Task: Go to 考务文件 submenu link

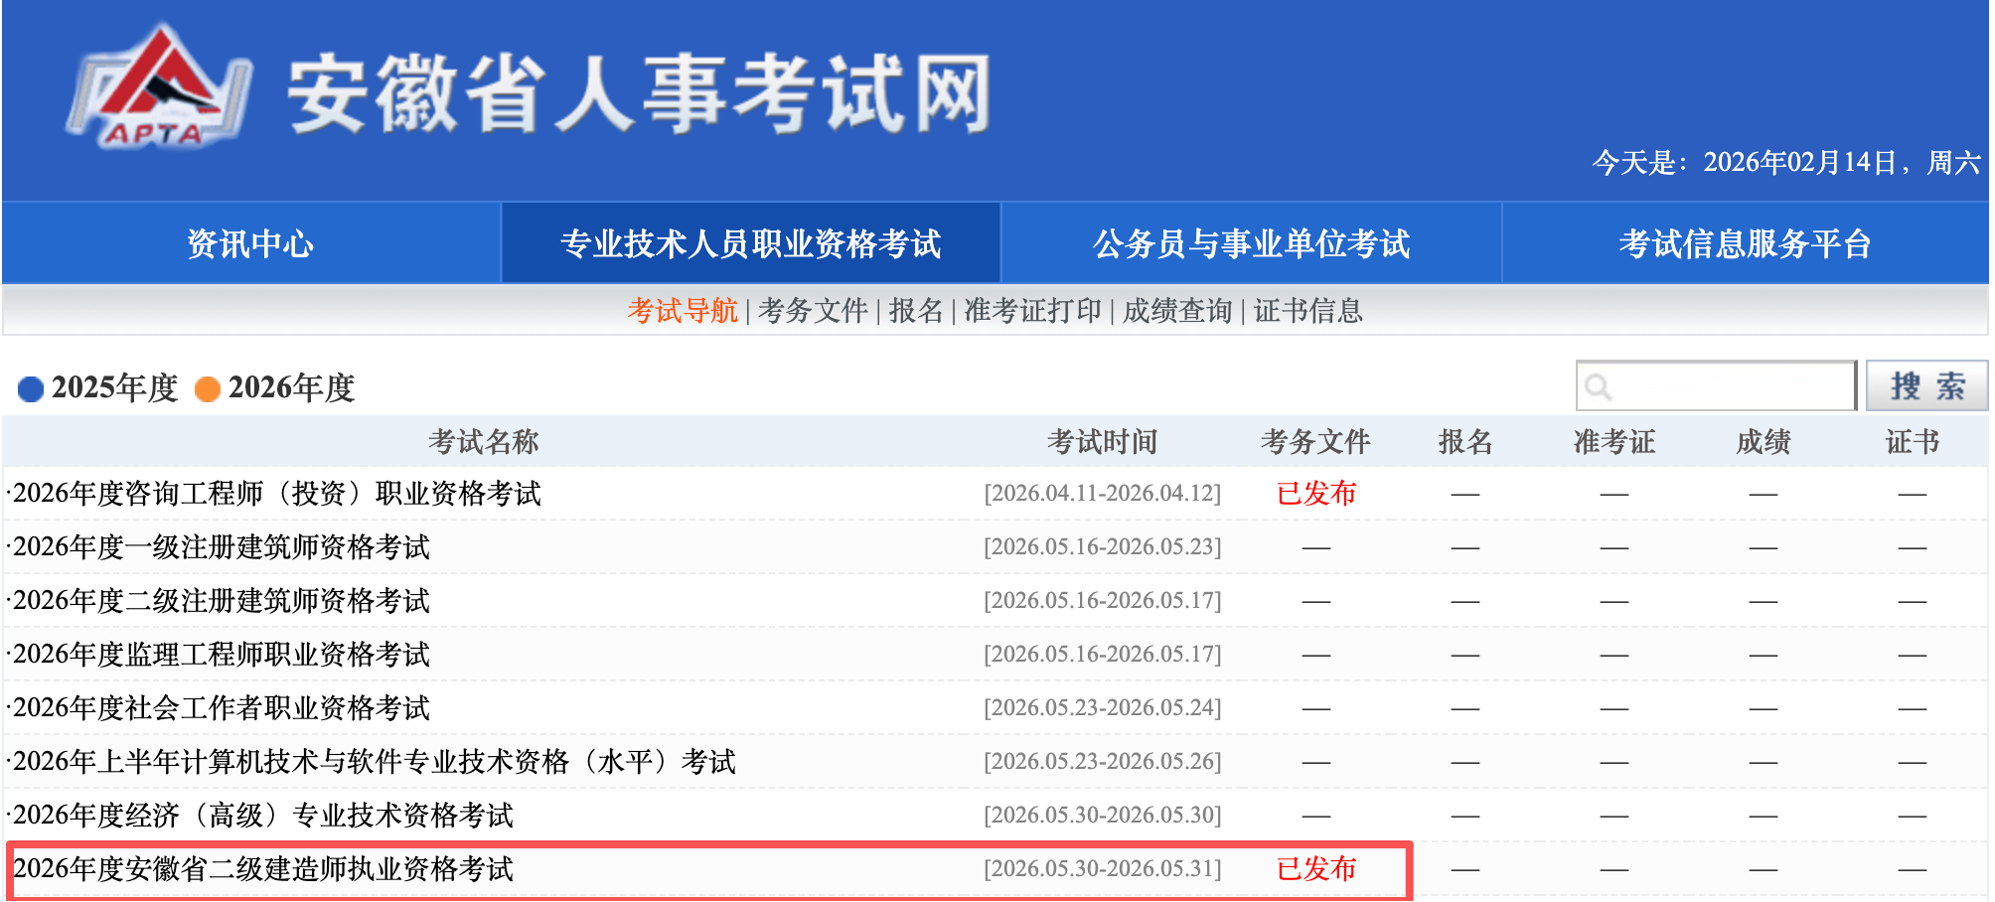Action: tap(813, 311)
